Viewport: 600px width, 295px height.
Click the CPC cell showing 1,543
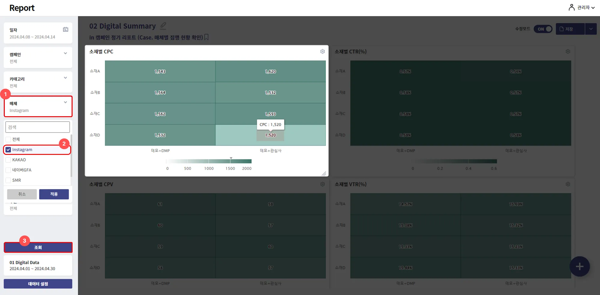[160, 71]
